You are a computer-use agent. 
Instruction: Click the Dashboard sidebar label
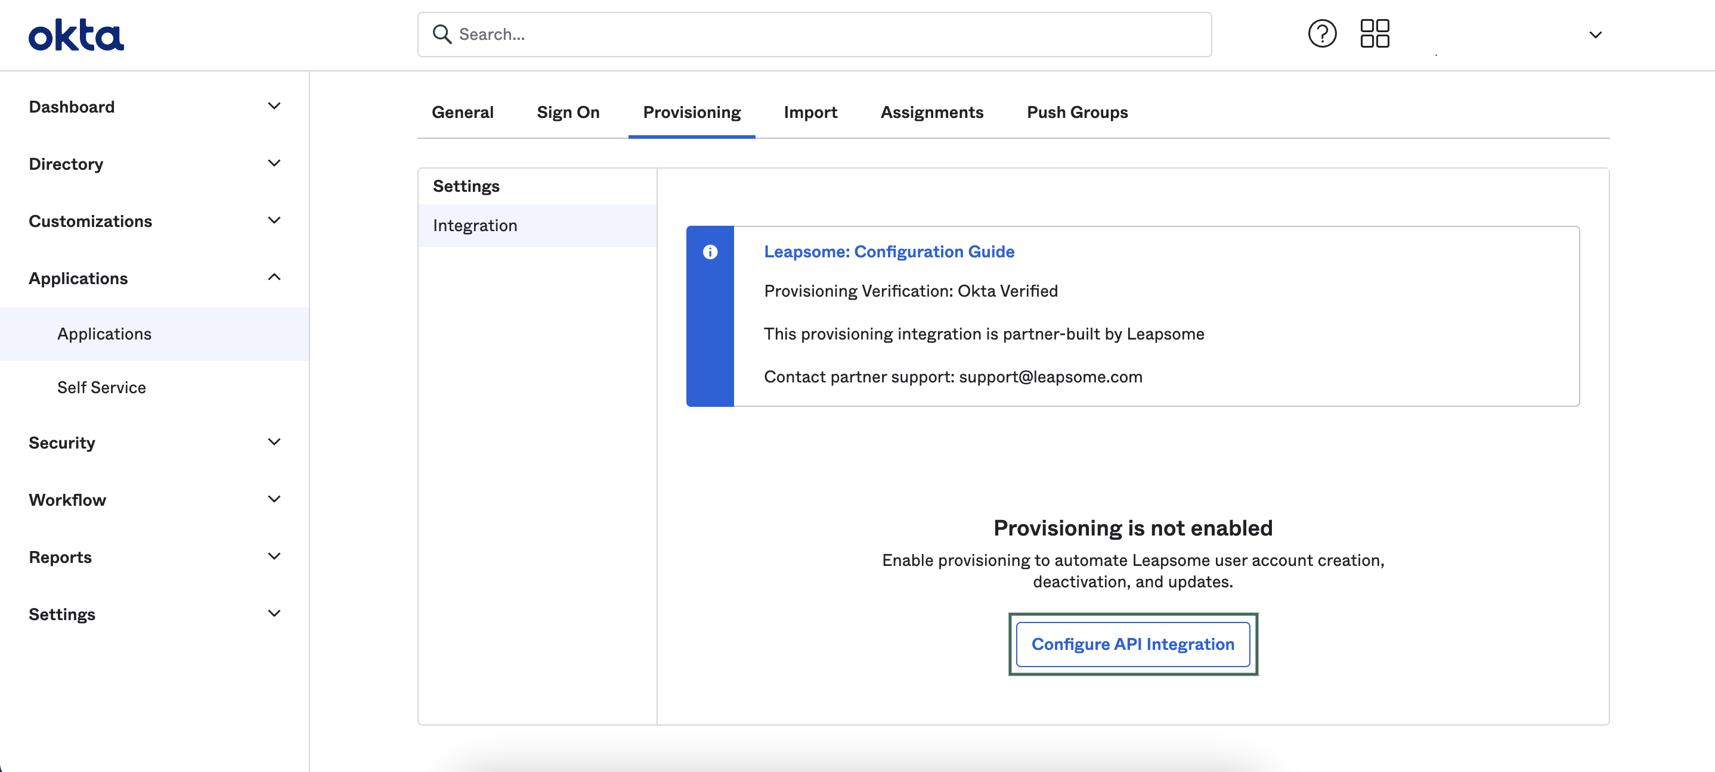72,107
